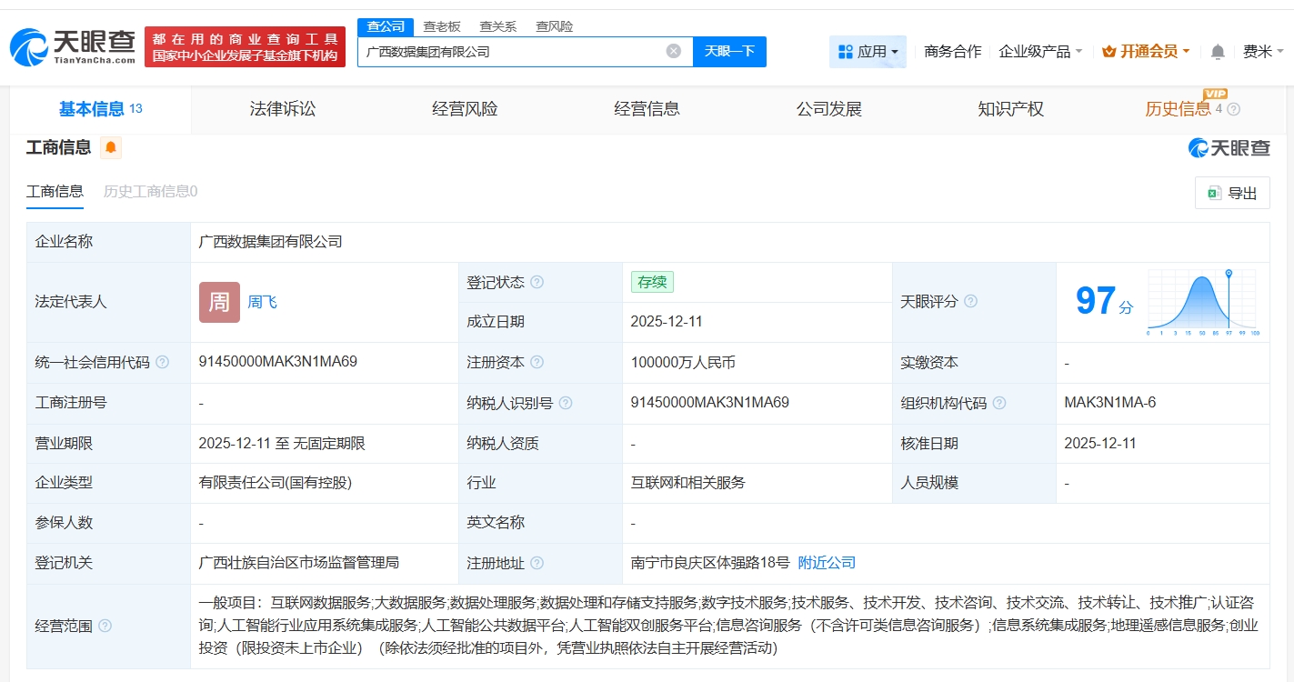Clear the search box with the X icon
1294x682 pixels.
pos(673,51)
